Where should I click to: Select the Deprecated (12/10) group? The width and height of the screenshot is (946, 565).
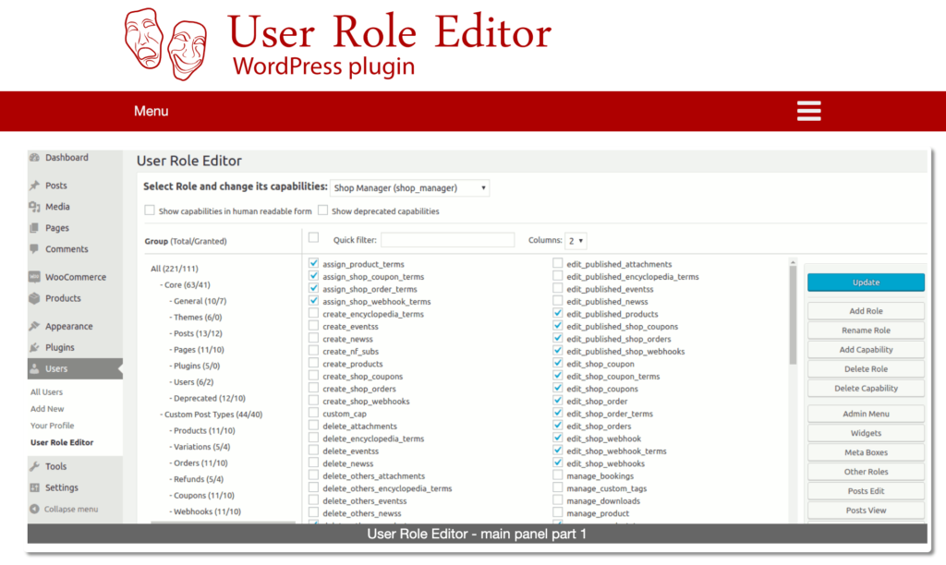210,398
